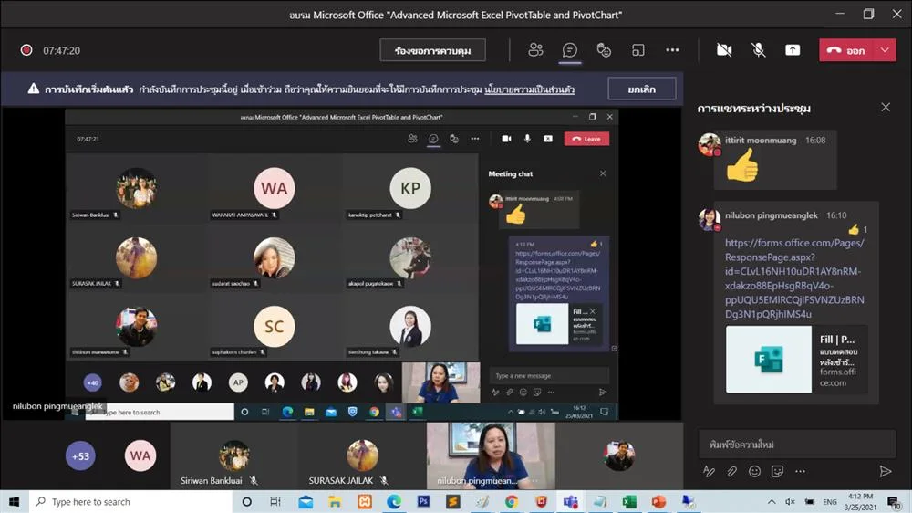Open Sublime Text from the taskbar

pyautogui.click(x=452, y=501)
